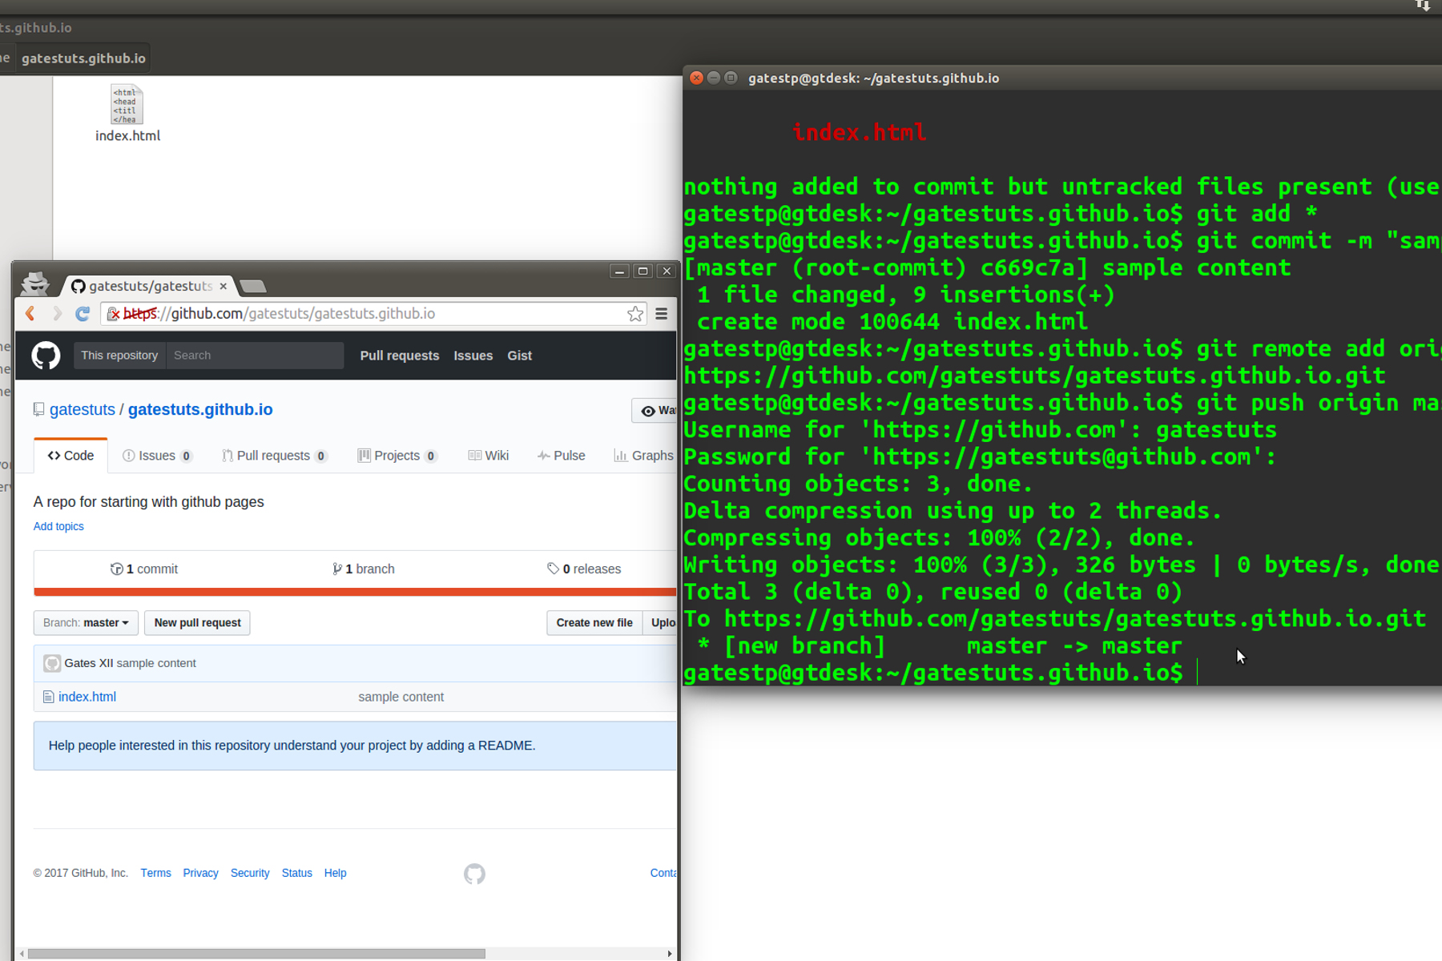The height and width of the screenshot is (961, 1442).
Task: Click Gist in GitHub header
Action: 519,356
